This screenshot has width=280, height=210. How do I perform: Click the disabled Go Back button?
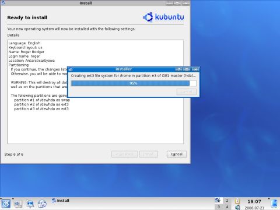125,154
